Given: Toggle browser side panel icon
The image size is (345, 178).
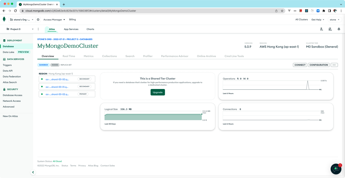Looking at the screenshot, I should [329, 11].
